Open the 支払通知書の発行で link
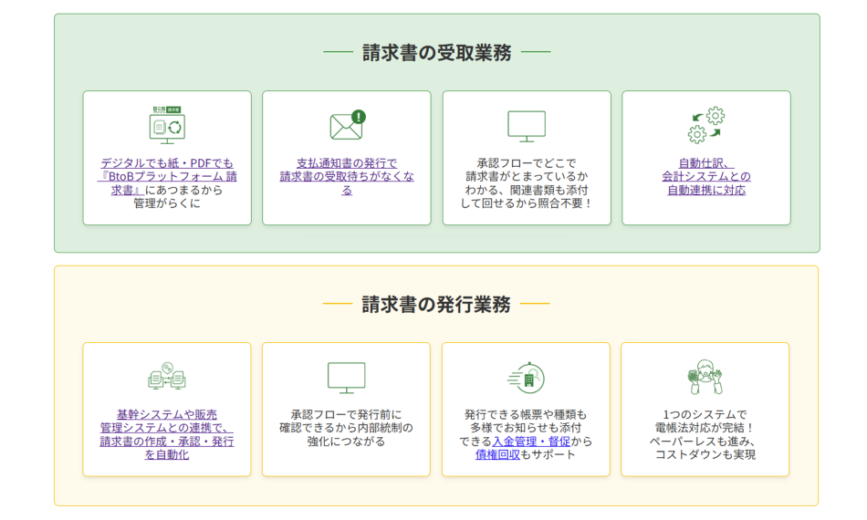Viewport: 867px width, 520px height. (347, 176)
